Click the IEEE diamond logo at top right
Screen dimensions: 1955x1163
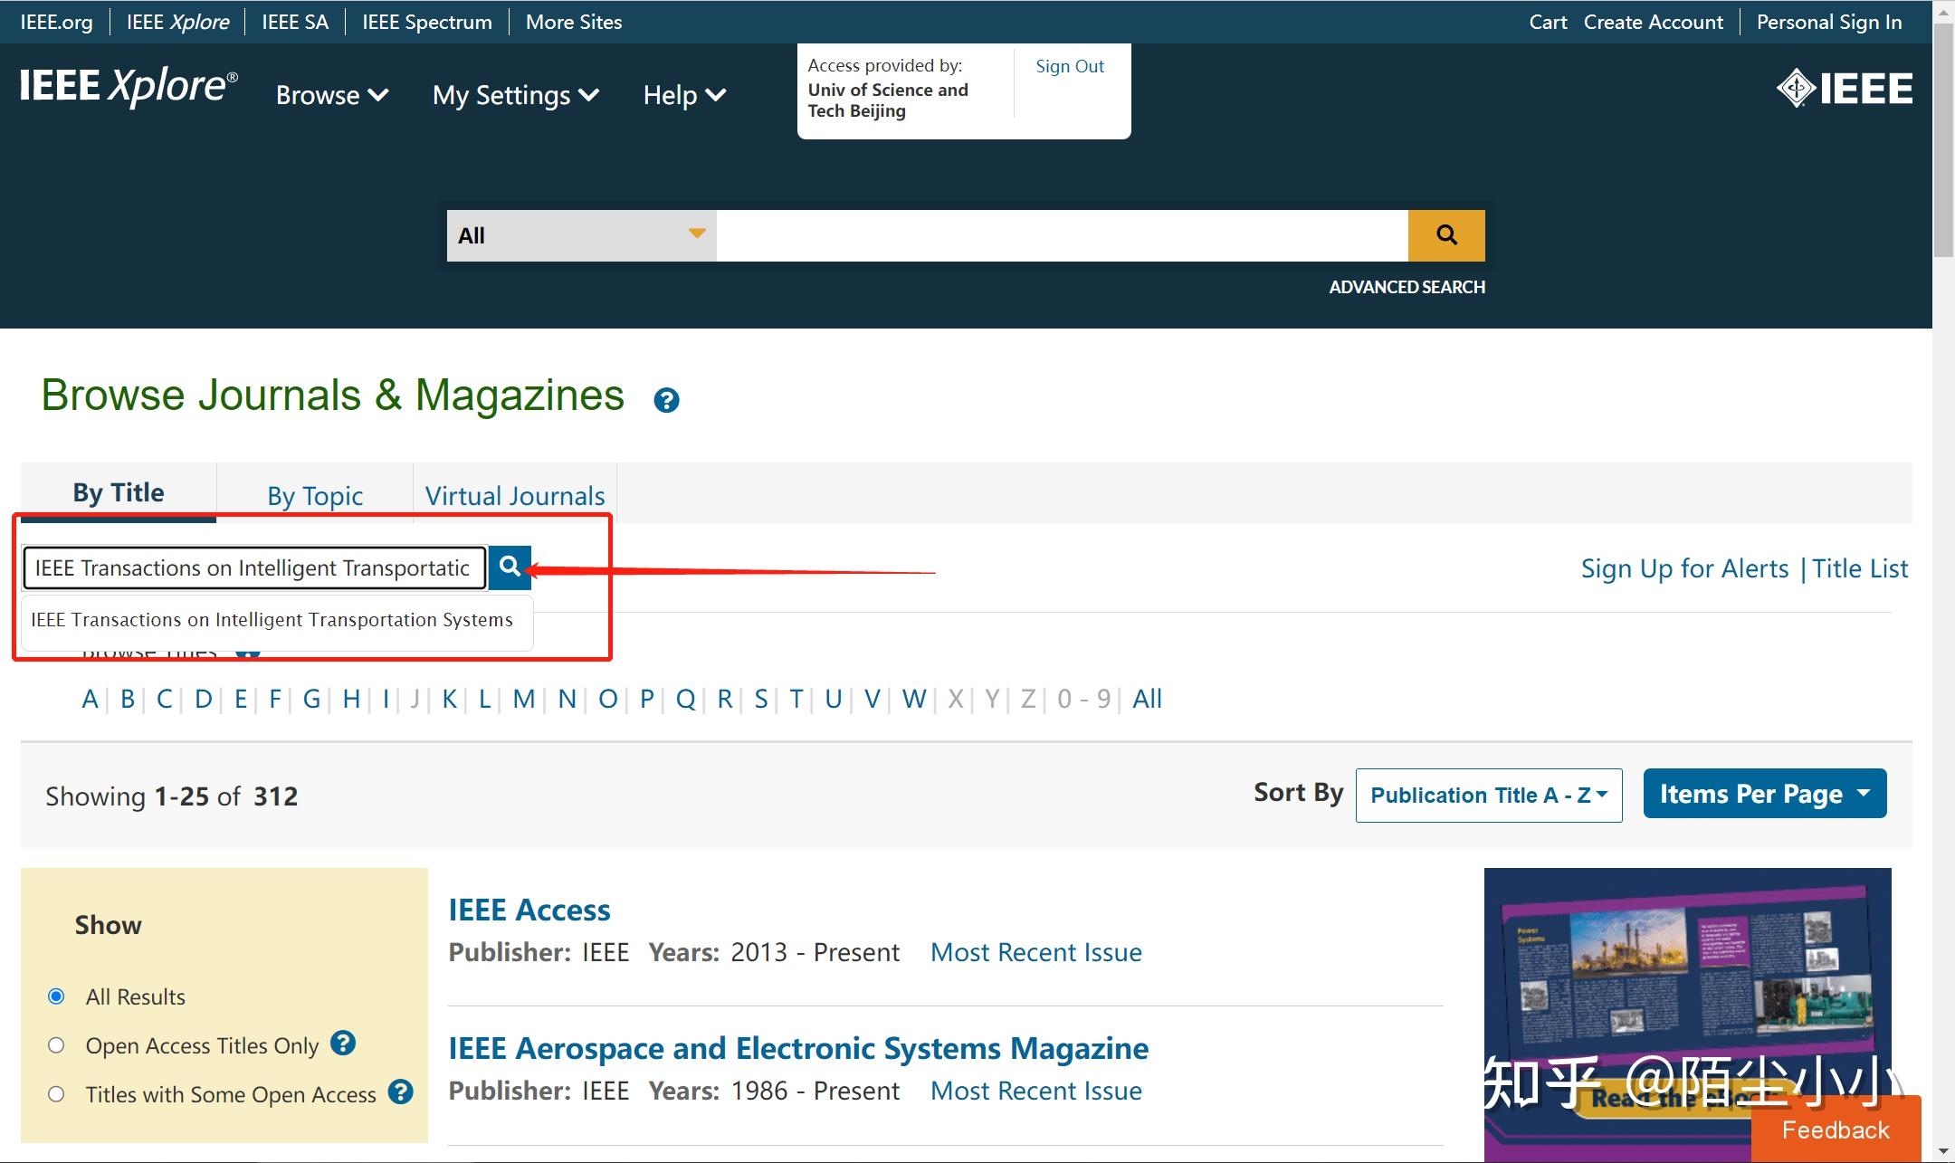click(1844, 89)
